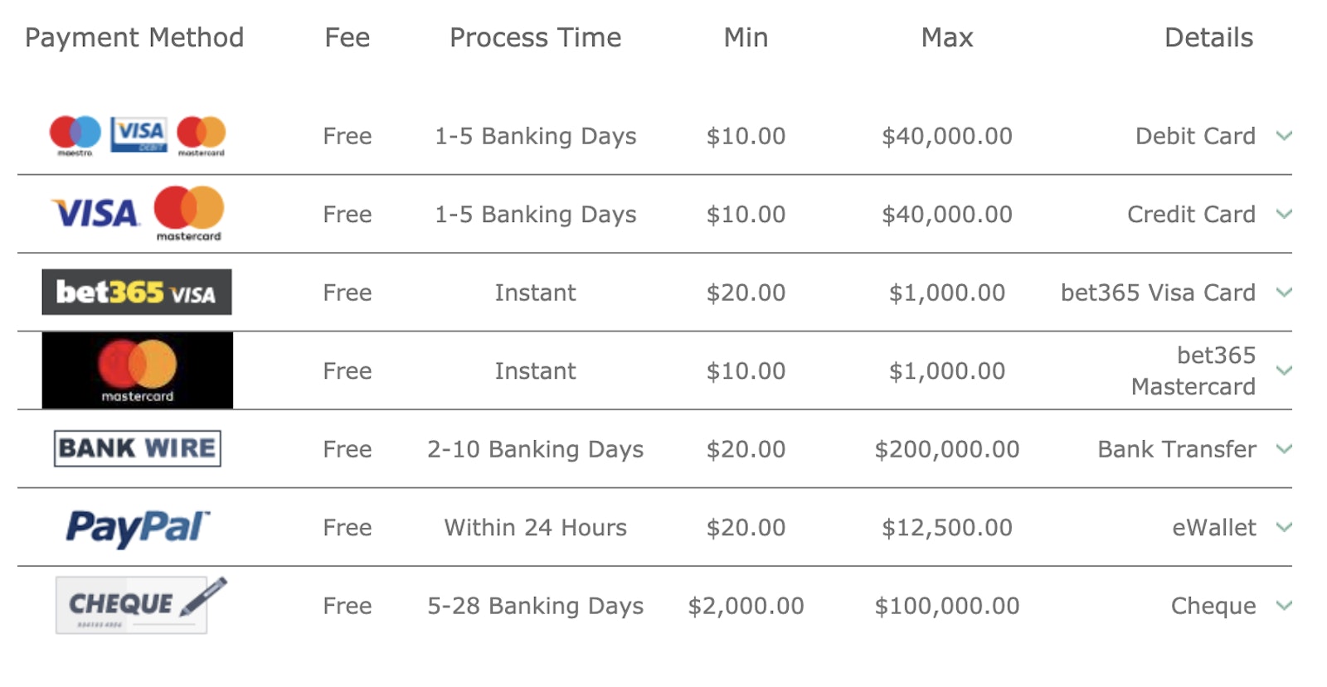Expand the Debit Card details chevron
Screen dimensions: 1327x687
point(1284,136)
